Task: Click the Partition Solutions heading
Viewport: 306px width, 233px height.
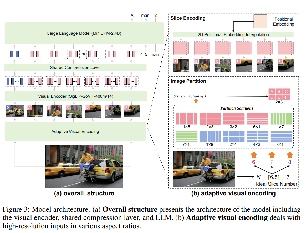Action: pos(237,108)
